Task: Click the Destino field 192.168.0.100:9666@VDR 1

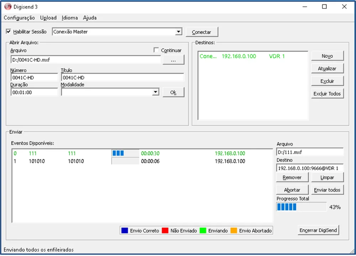Action: click(310, 168)
